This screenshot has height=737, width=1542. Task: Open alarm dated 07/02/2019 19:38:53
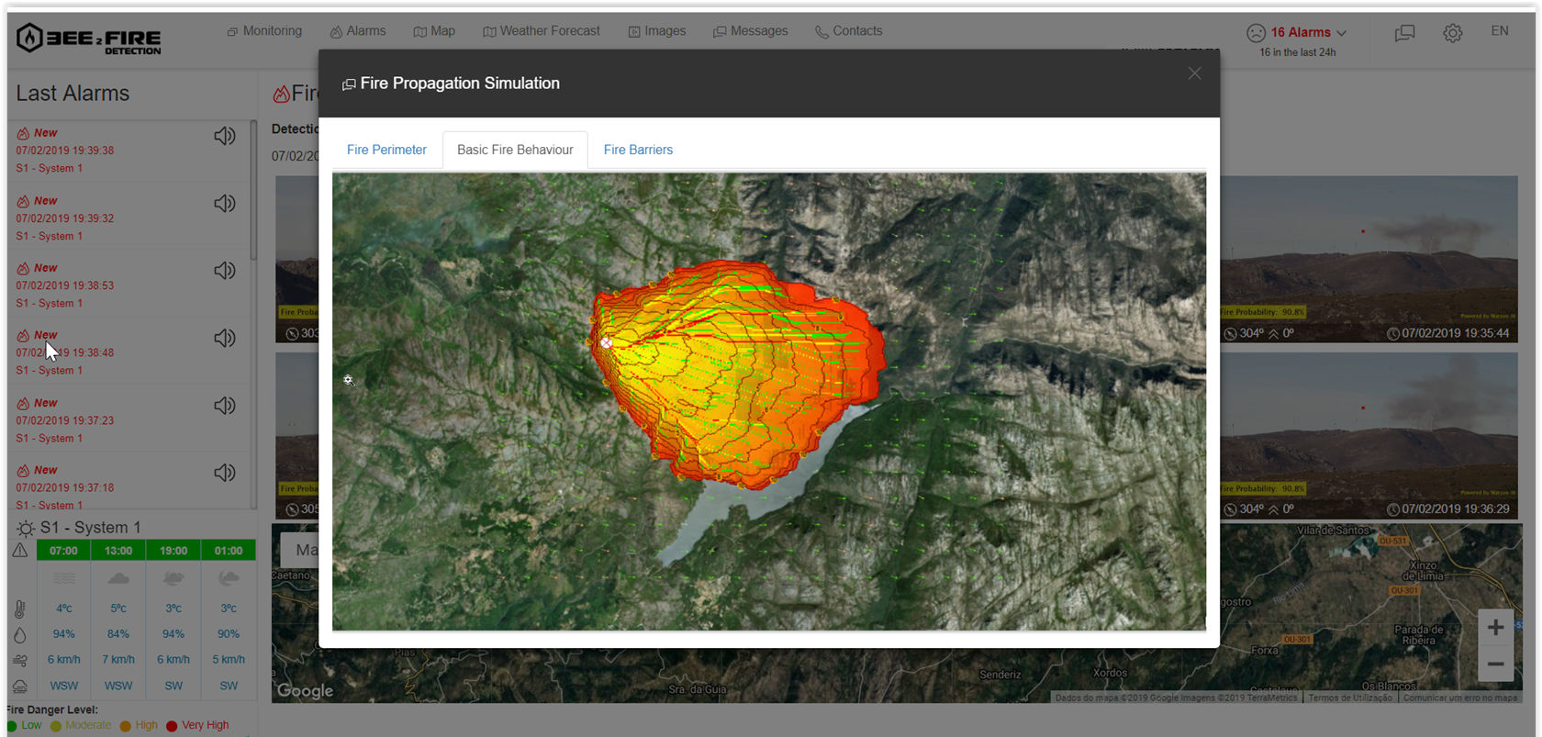(65, 285)
